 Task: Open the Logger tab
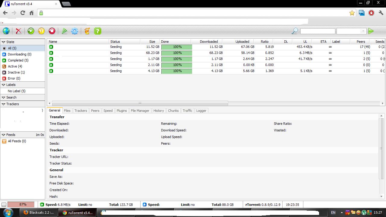tap(201, 111)
